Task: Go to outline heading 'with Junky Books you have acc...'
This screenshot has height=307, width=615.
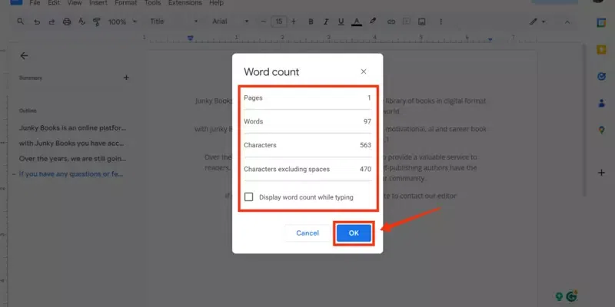Action: [71, 144]
